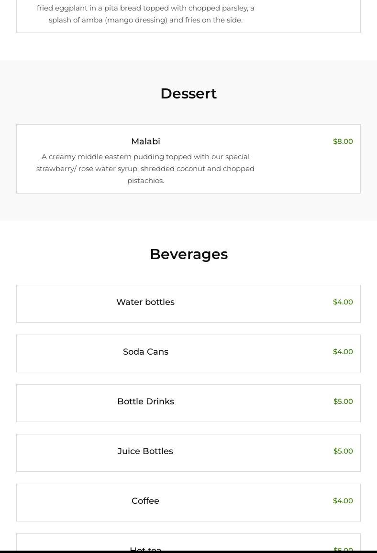Click the Malabi card's empty right area
The height and width of the screenshot is (553, 377).
(x=306, y=172)
